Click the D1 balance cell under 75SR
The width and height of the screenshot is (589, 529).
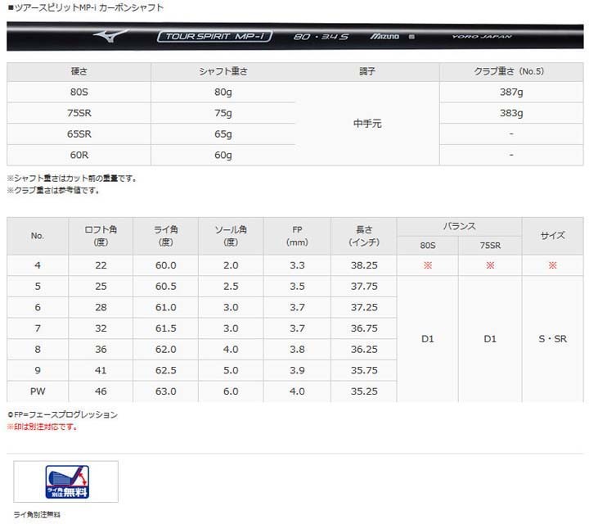coord(490,339)
